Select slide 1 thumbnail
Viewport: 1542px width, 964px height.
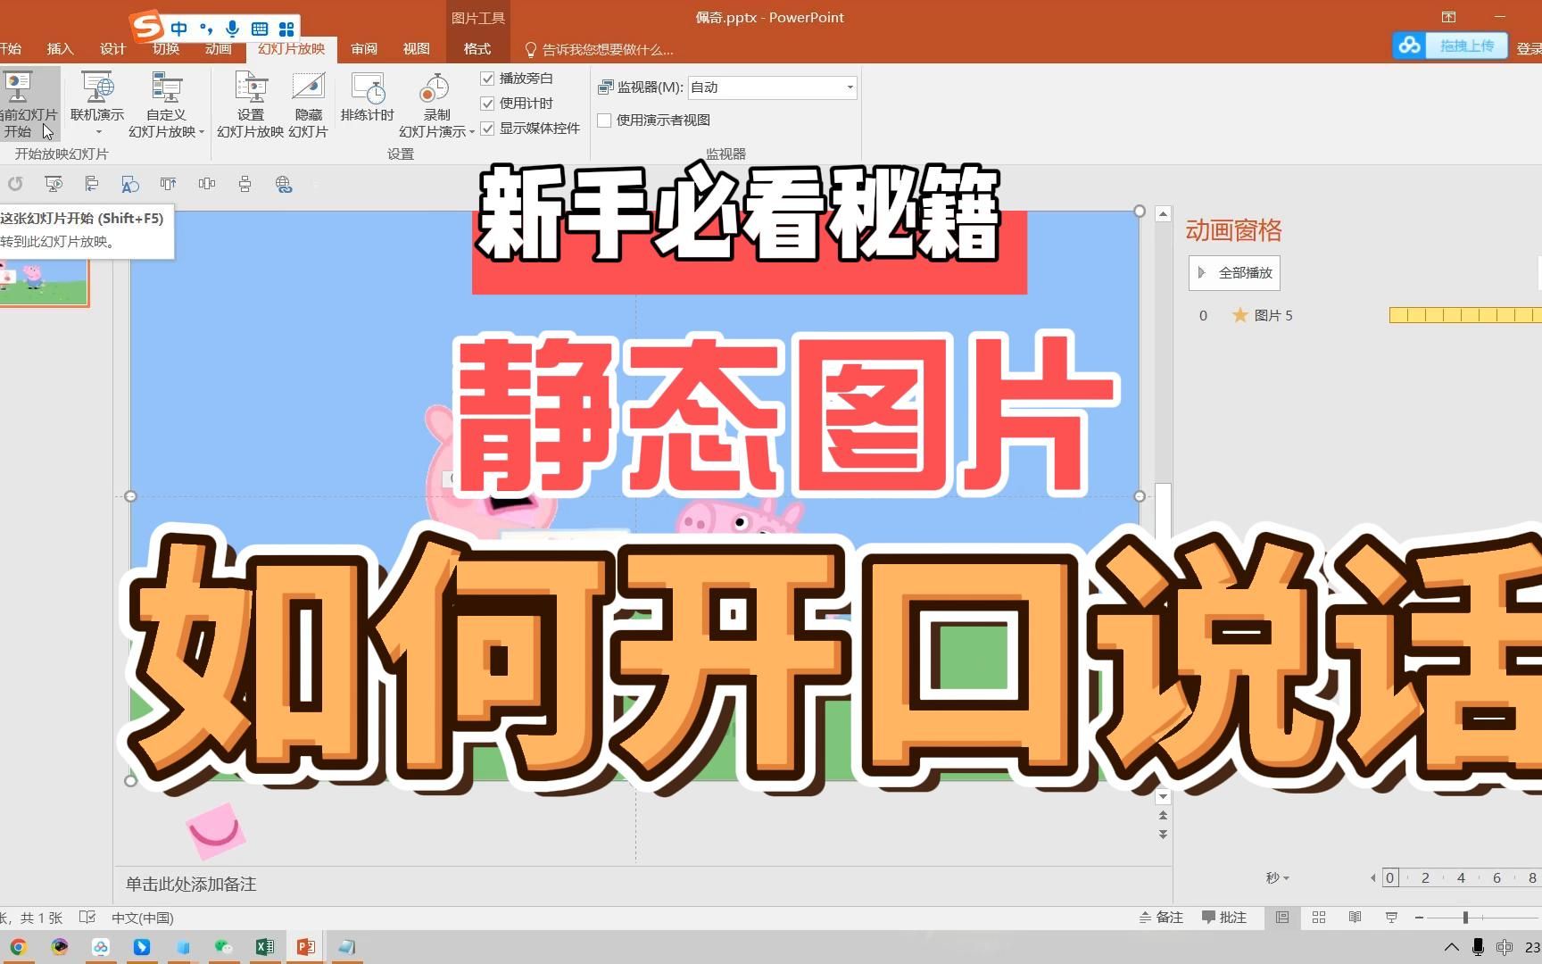(44, 282)
